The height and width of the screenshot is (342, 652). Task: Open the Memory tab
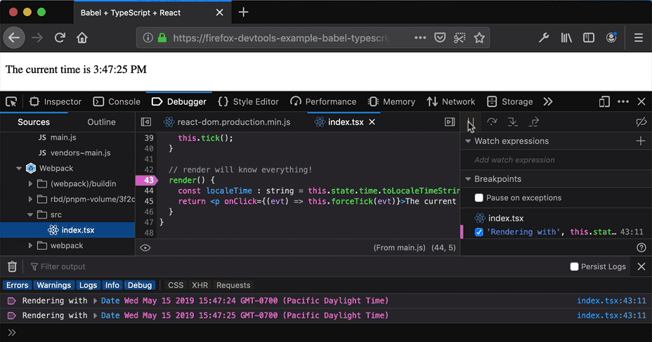[x=391, y=102]
